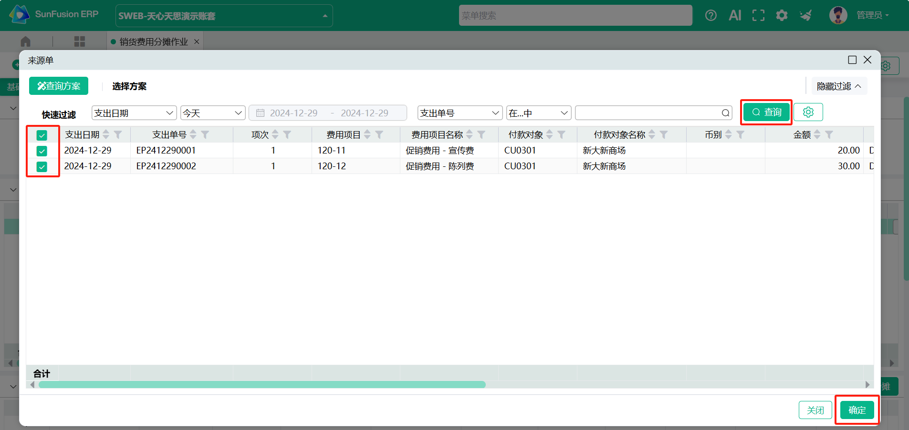Select the 选择方案 tab

point(129,86)
